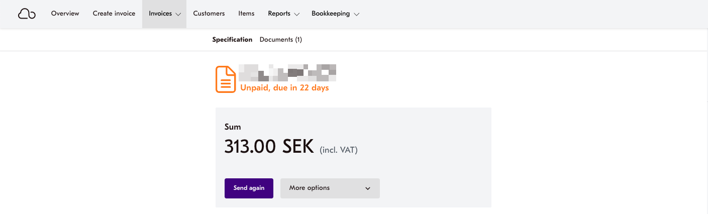The height and width of the screenshot is (214, 708).
Task: Expand the chevron next to Invoices
Action: 178,15
